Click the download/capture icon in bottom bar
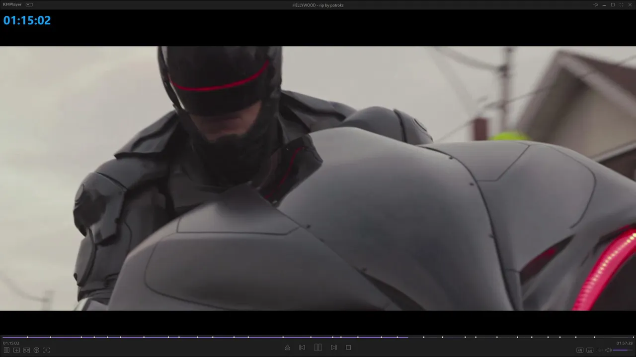Screen dimensions: 636x357 coord(16,350)
